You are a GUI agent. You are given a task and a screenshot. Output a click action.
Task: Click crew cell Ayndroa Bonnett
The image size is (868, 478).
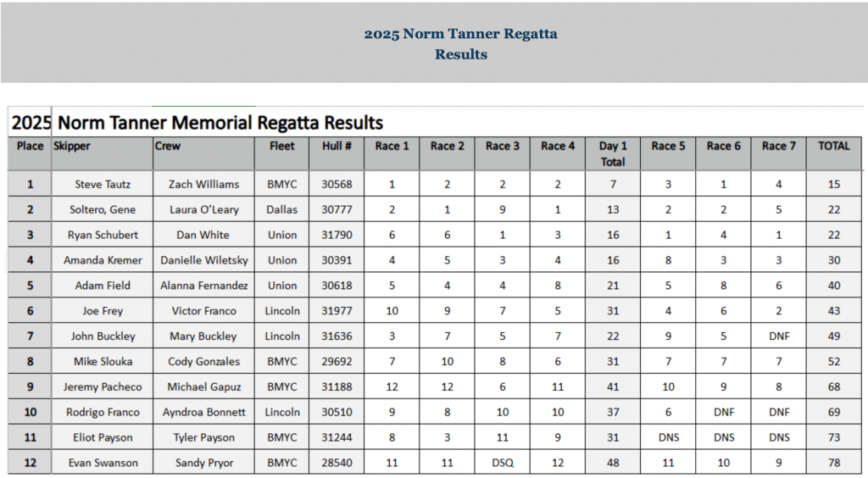pos(203,413)
